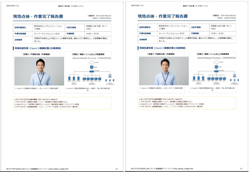Click the left page title 現地点検・作業完了報告書
Screen dimensions: 249x172
38,17
